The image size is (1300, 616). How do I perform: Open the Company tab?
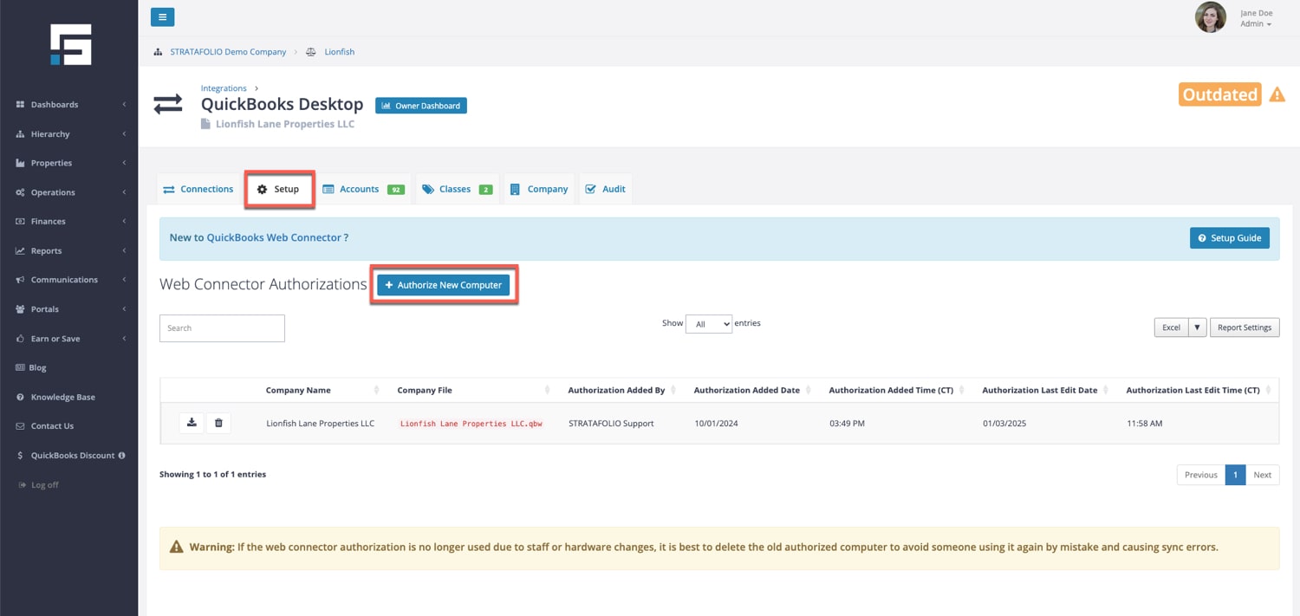(539, 189)
